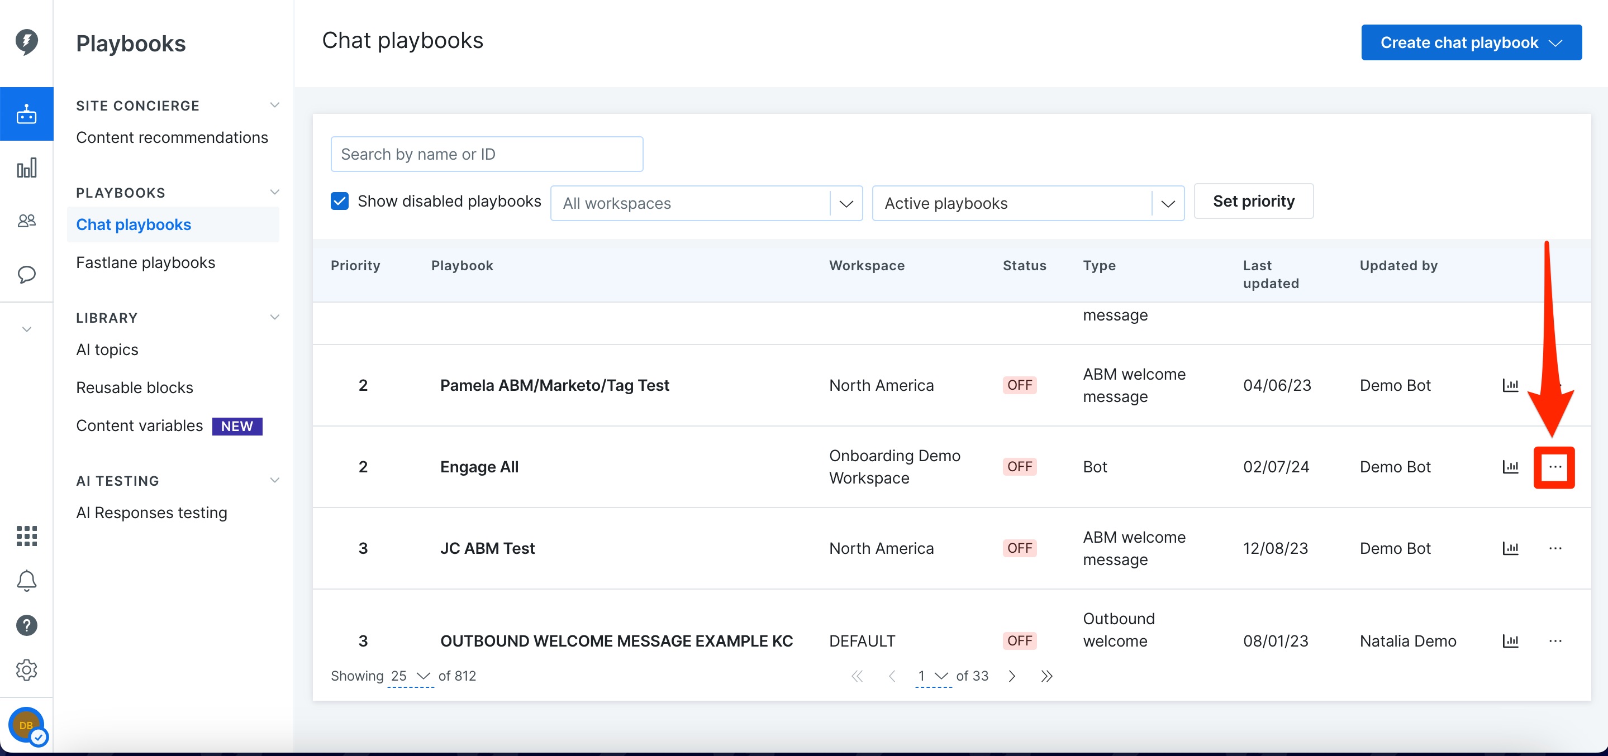Expand the sidebar chevron below Conversations icon

pos(26,329)
